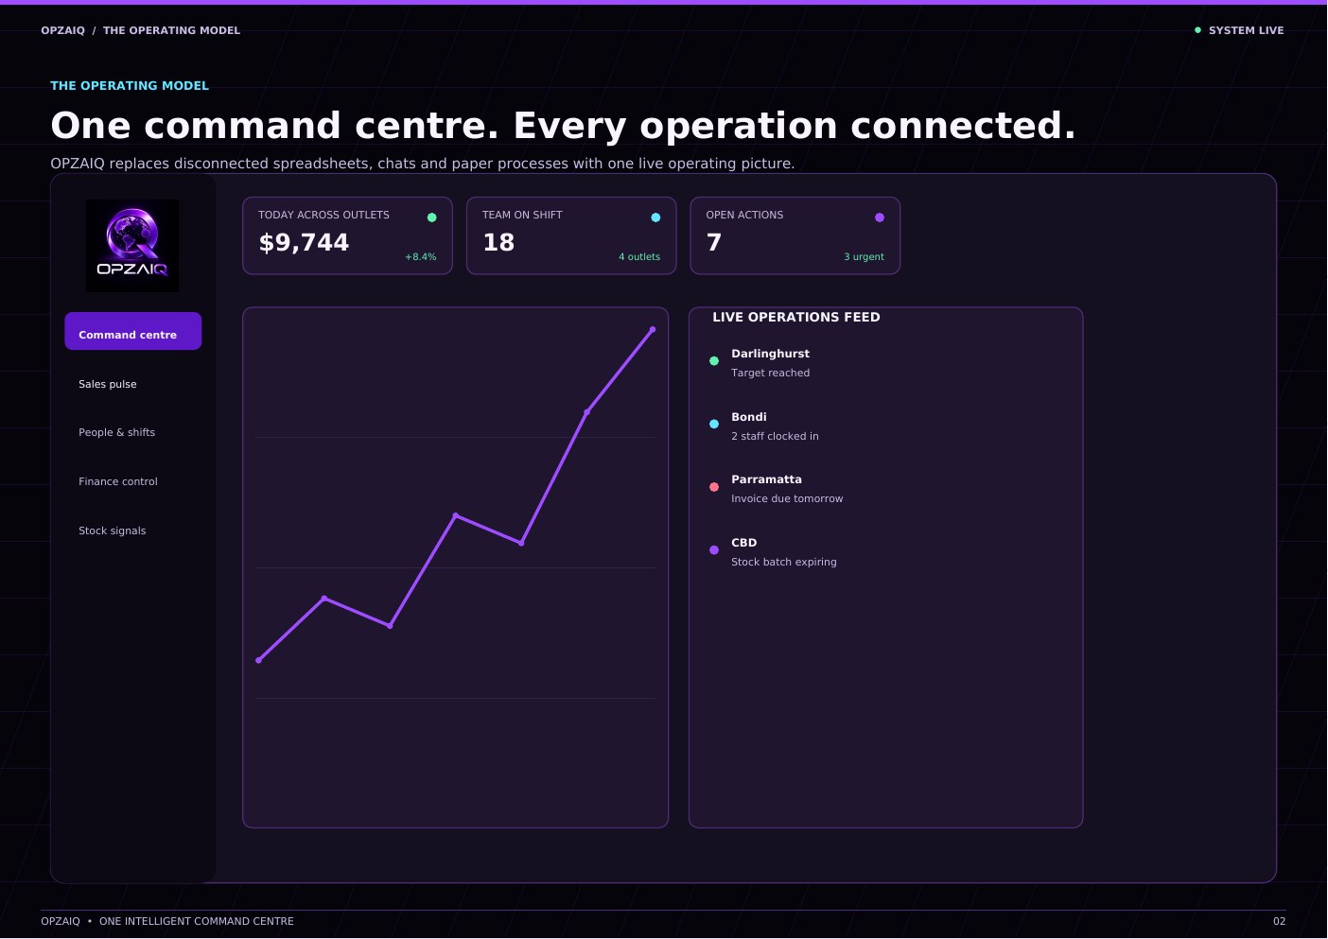Viewport: 1328px width, 939px height.
Task: Click the 'One Intelligent Command Centre' footer text
Action: [197, 921]
